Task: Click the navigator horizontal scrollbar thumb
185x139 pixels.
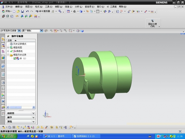Action: click(16, 107)
